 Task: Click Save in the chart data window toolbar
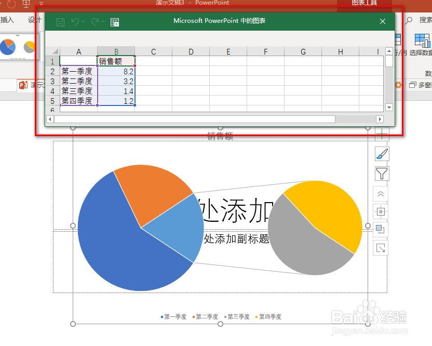[59, 21]
